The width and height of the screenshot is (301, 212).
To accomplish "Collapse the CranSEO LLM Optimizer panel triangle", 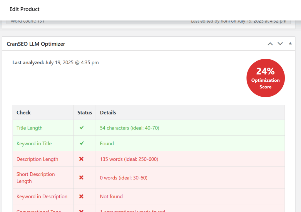I will 290,43.
